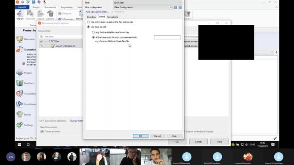Viewport: 294px width, 165px height.
Task: Collapse the ribbon with the top-right chevron
Action: coord(277,7)
